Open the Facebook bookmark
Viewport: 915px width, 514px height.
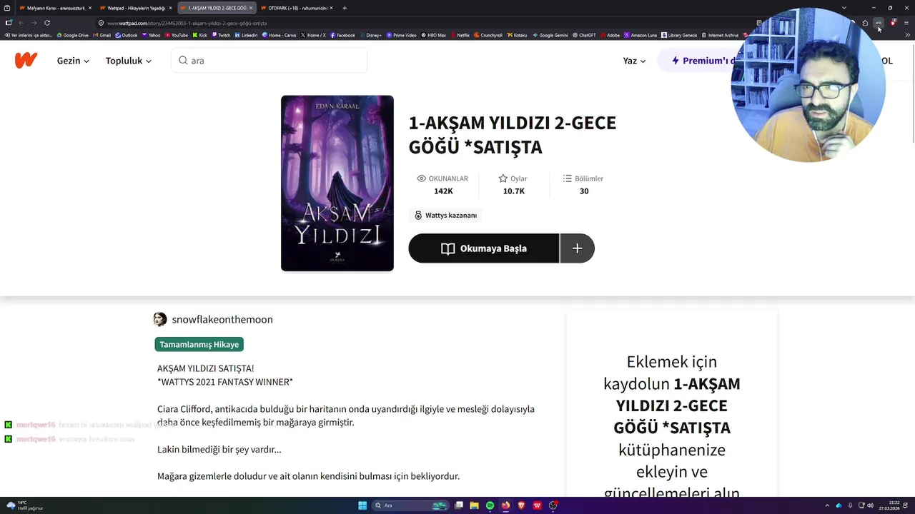coord(342,35)
